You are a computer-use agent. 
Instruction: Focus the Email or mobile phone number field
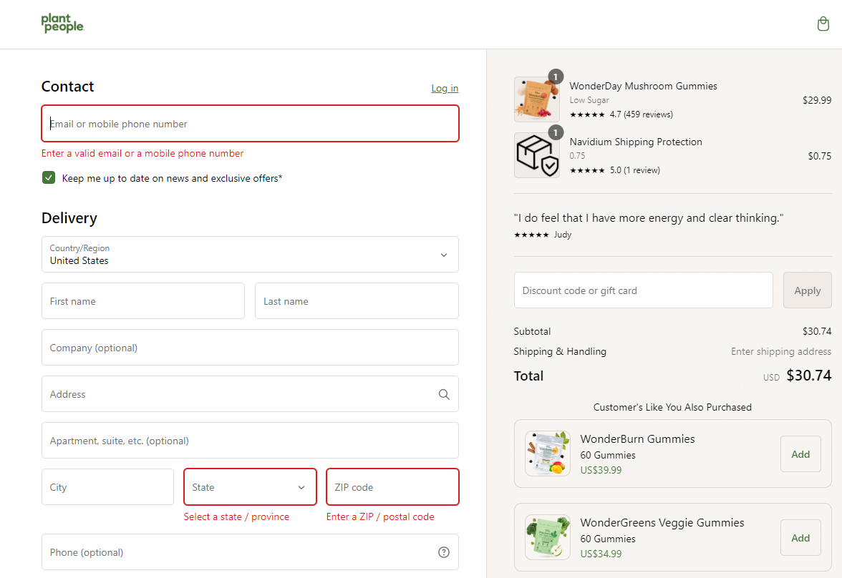[x=251, y=124]
